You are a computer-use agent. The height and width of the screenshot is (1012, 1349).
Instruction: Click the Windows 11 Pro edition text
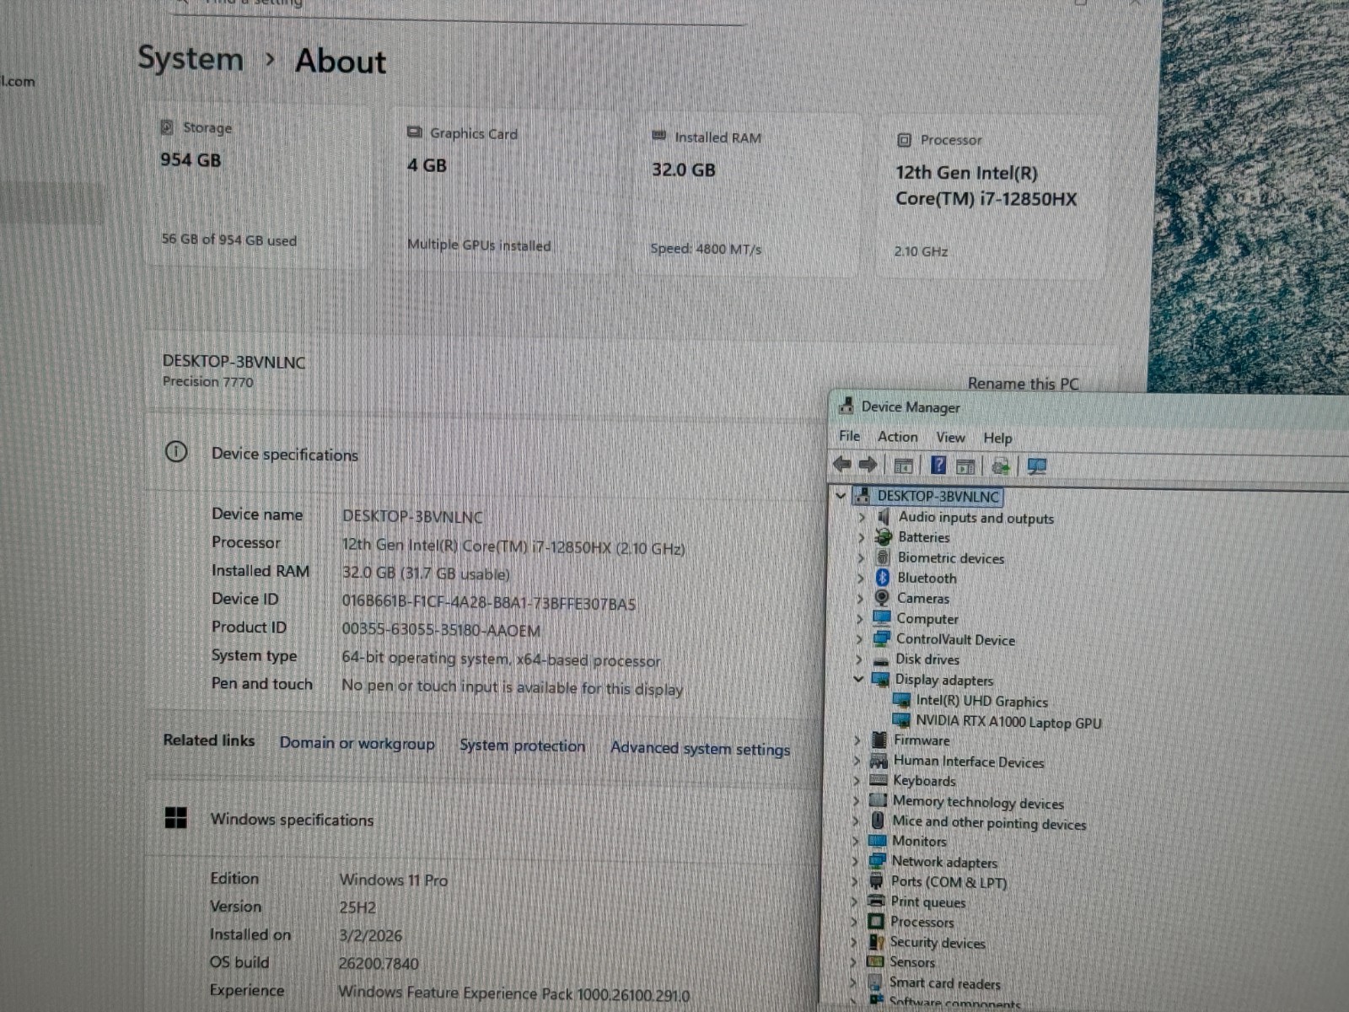tap(393, 880)
